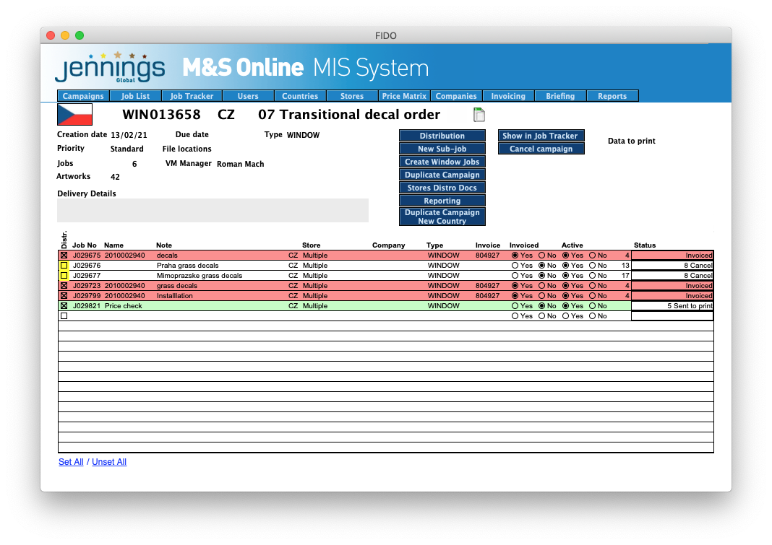Click the Stores Distro Docs button

[442, 188]
